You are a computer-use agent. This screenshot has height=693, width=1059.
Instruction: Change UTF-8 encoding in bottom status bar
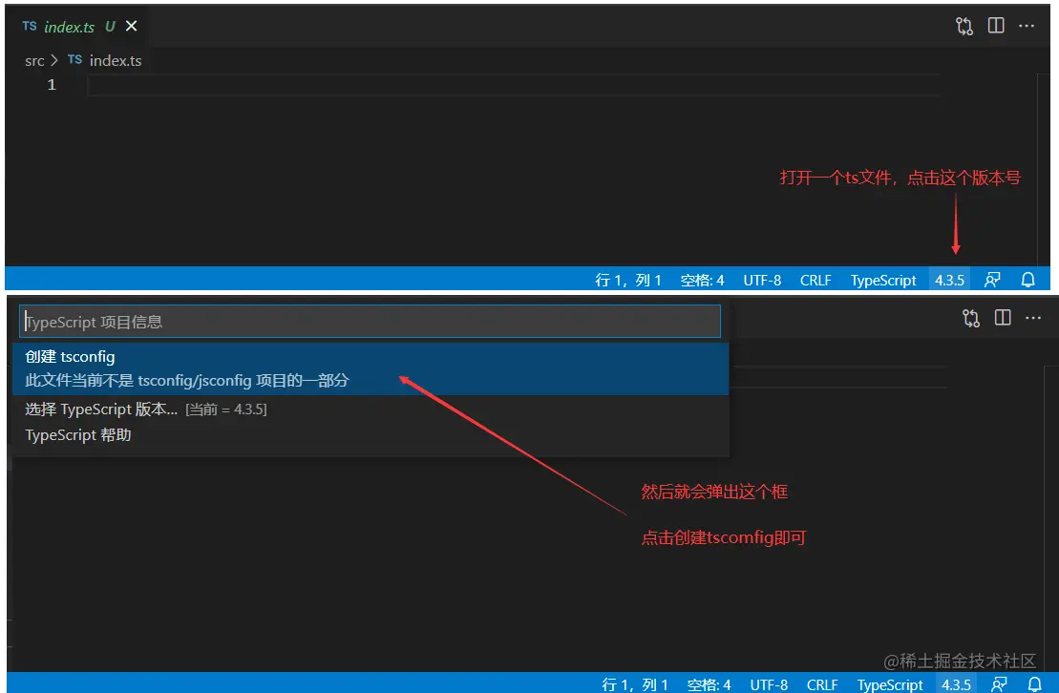click(769, 684)
